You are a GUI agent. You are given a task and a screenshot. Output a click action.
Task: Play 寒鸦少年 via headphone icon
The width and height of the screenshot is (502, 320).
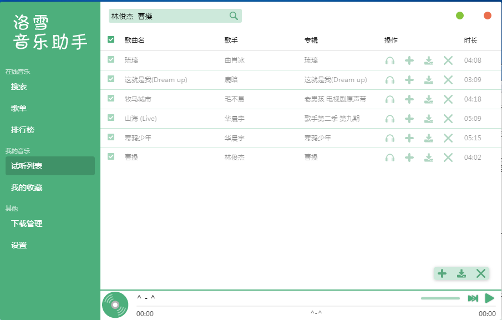[x=389, y=138]
